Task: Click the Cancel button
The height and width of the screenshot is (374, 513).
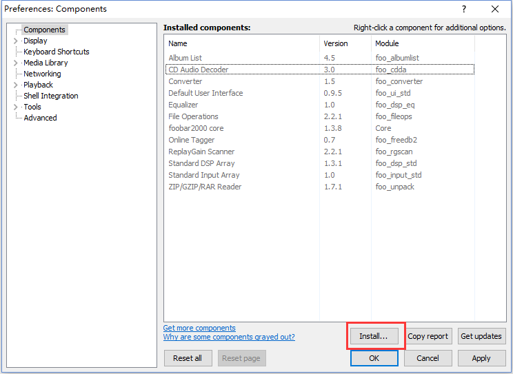Action: (x=428, y=358)
